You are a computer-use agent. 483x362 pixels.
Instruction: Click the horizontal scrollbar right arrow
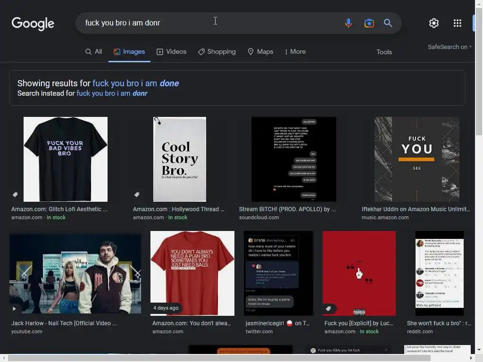pyautogui.click(x=471, y=358)
